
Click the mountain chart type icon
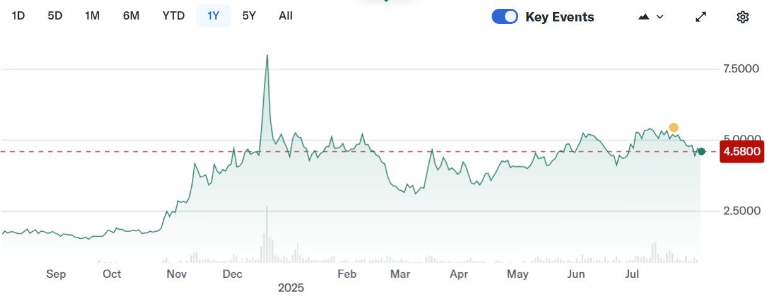click(644, 17)
